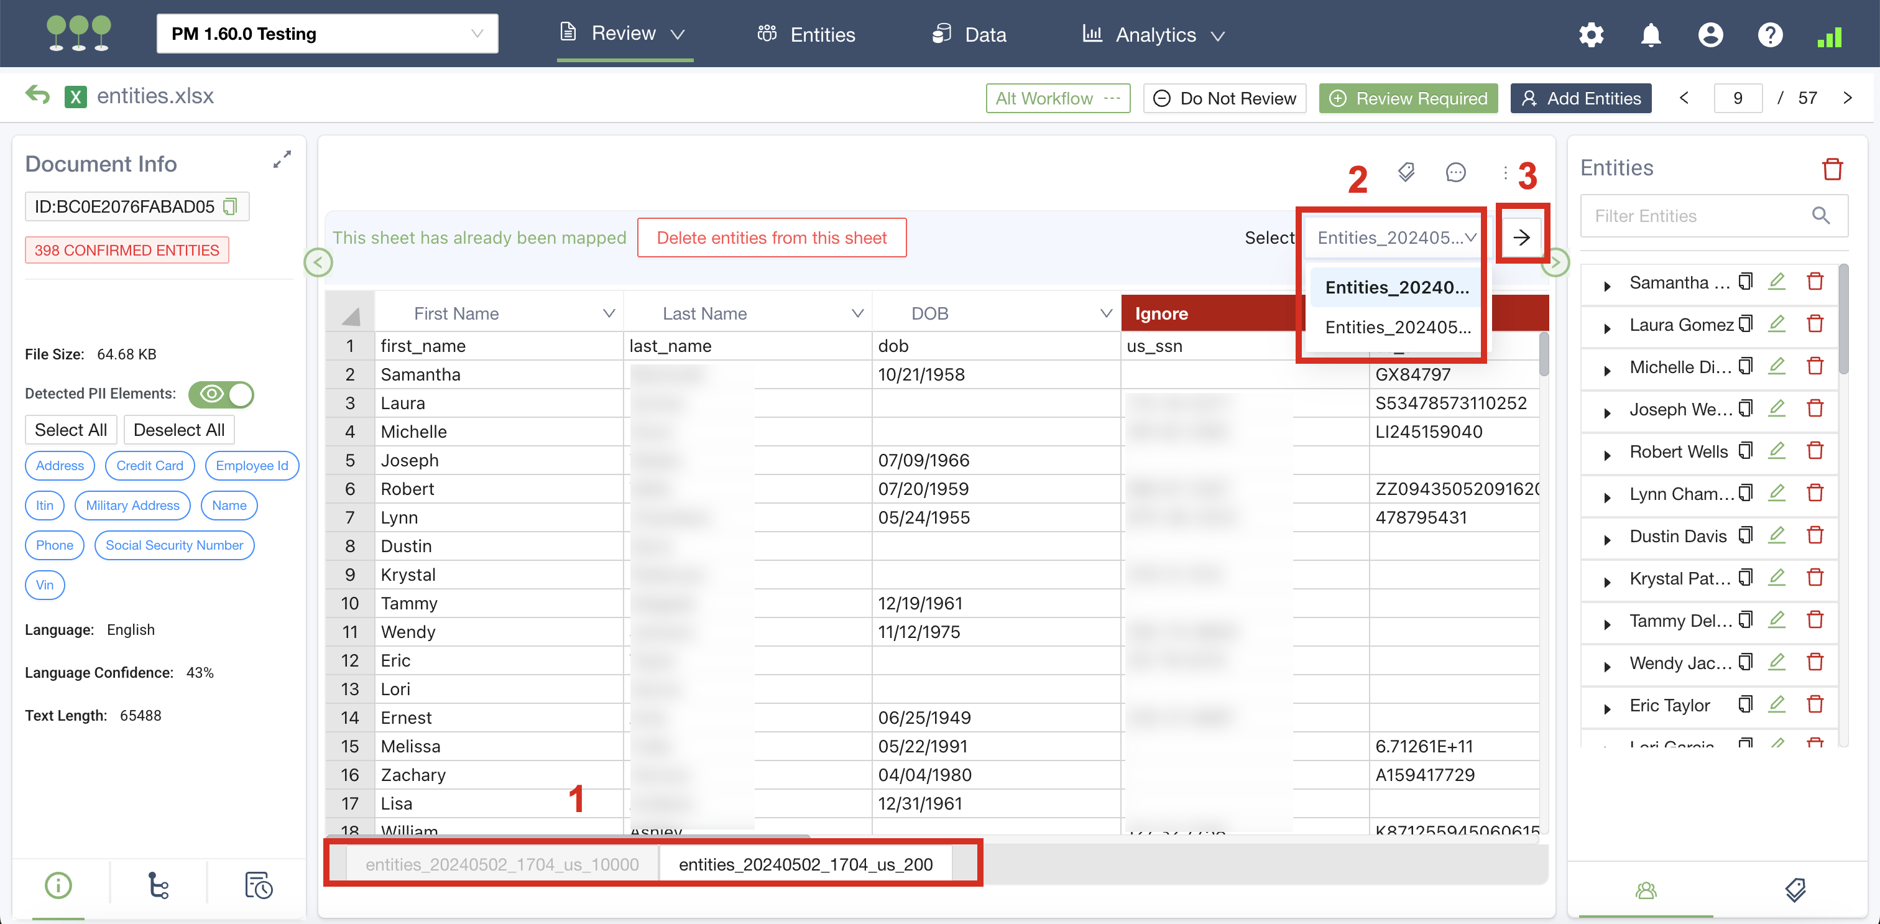Edit the Laura Gomez entity
Image resolution: width=1880 pixels, height=924 pixels.
1777,324
